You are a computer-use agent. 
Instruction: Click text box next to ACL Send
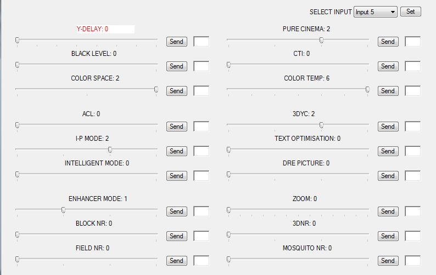[201, 127]
